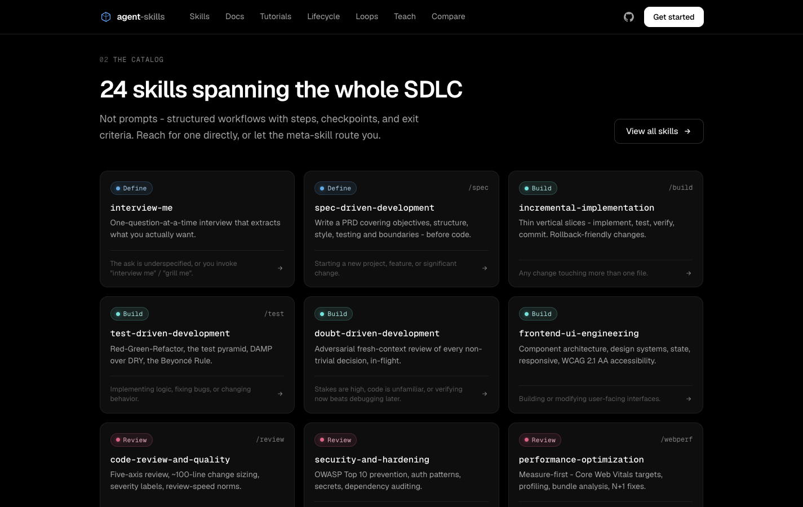Click the arrow on the interview-me card
Image resolution: width=803 pixels, height=507 pixels.
point(280,268)
